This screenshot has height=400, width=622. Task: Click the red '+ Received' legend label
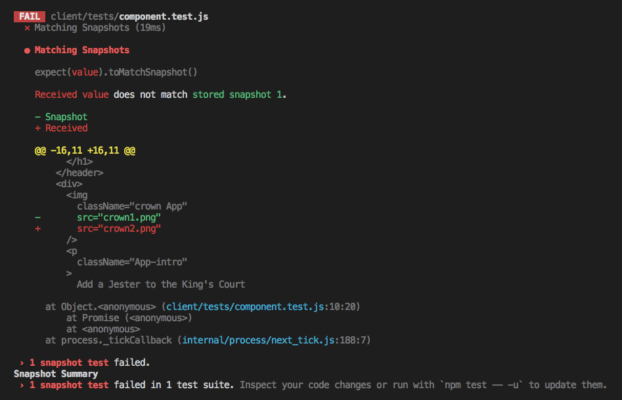click(61, 128)
